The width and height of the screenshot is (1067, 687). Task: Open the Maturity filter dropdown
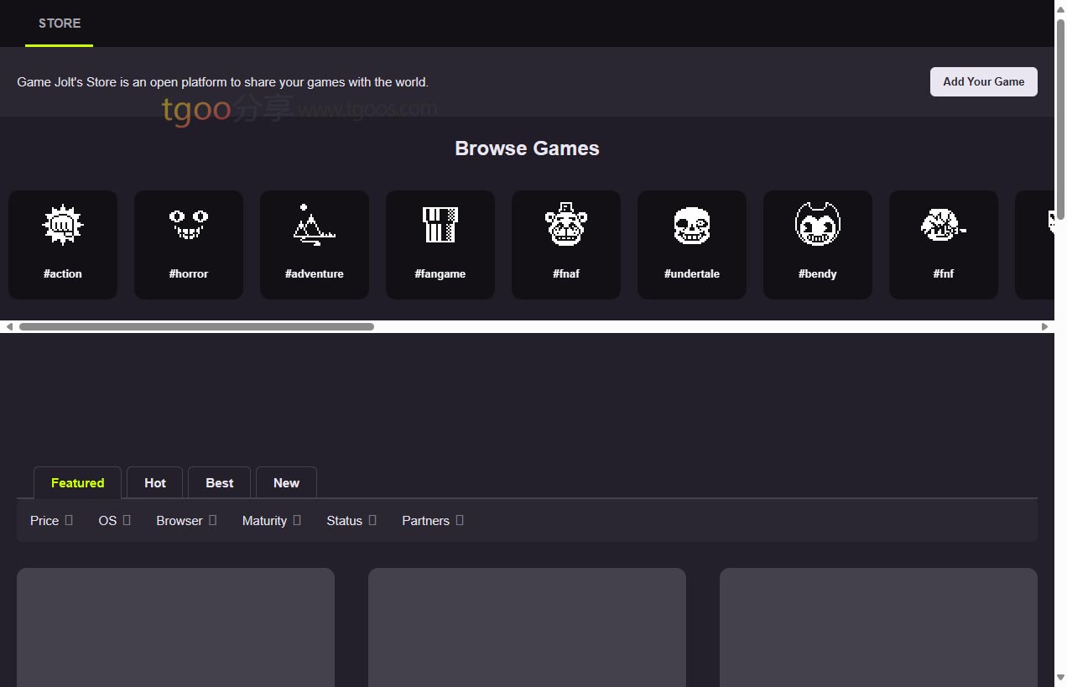pos(271,521)
